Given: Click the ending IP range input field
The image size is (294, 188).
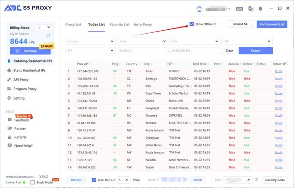Looking at the screenshot, I should point(195,51).
